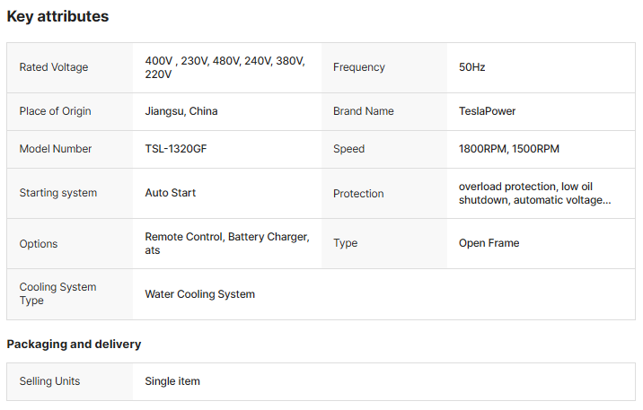Viewport: 643px width, 410px height.
Task: Click the Water Cooling System value
Action: 199,294
